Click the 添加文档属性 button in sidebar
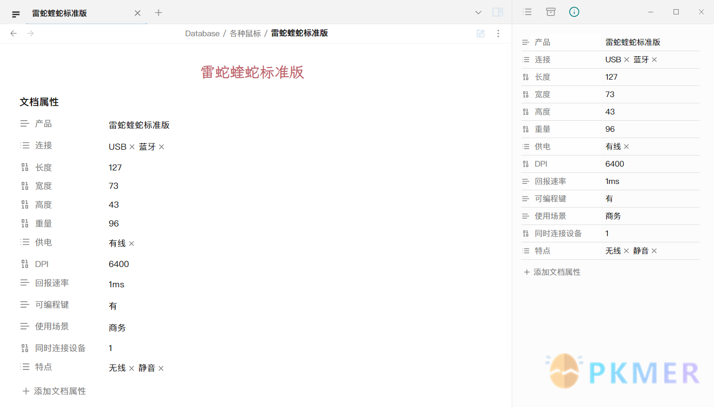This screenshot has width=714, height=407. click(x=552, y=272)
